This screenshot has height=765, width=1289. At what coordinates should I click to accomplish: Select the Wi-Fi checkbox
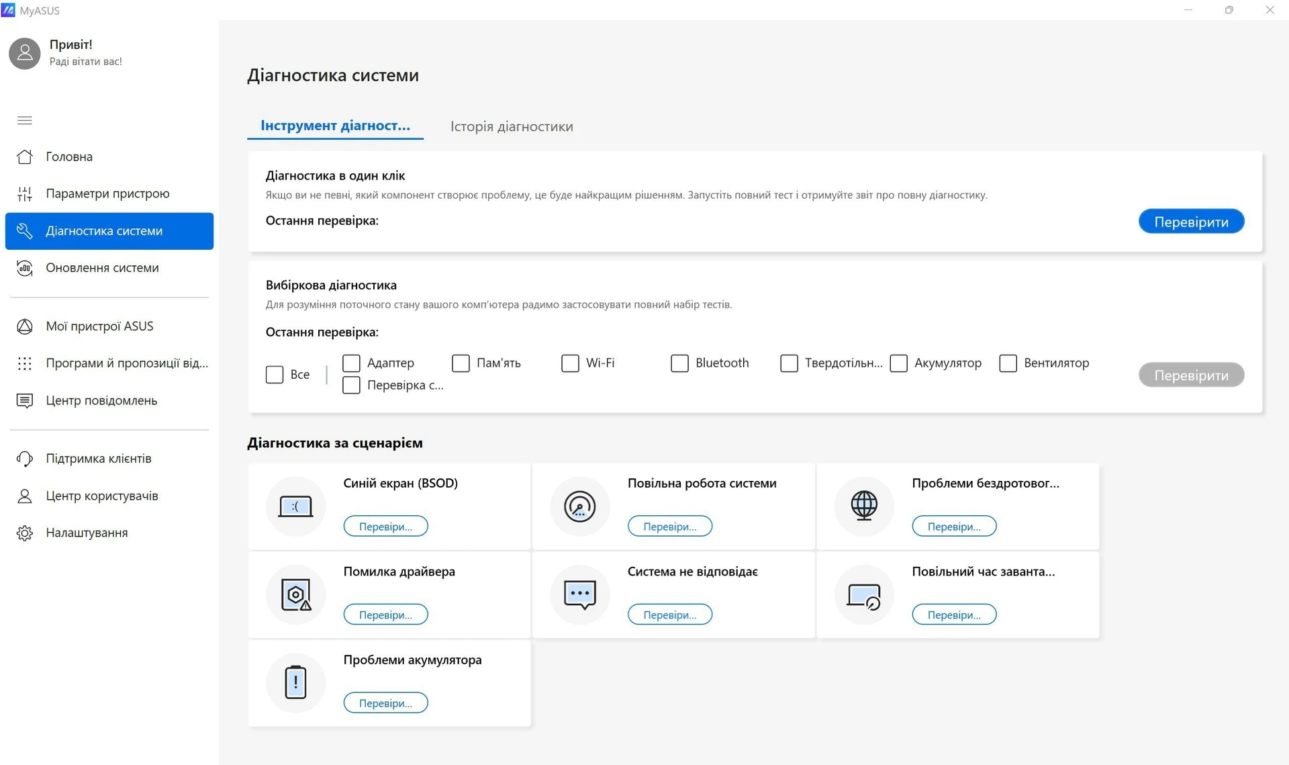(x=570, y=363)
